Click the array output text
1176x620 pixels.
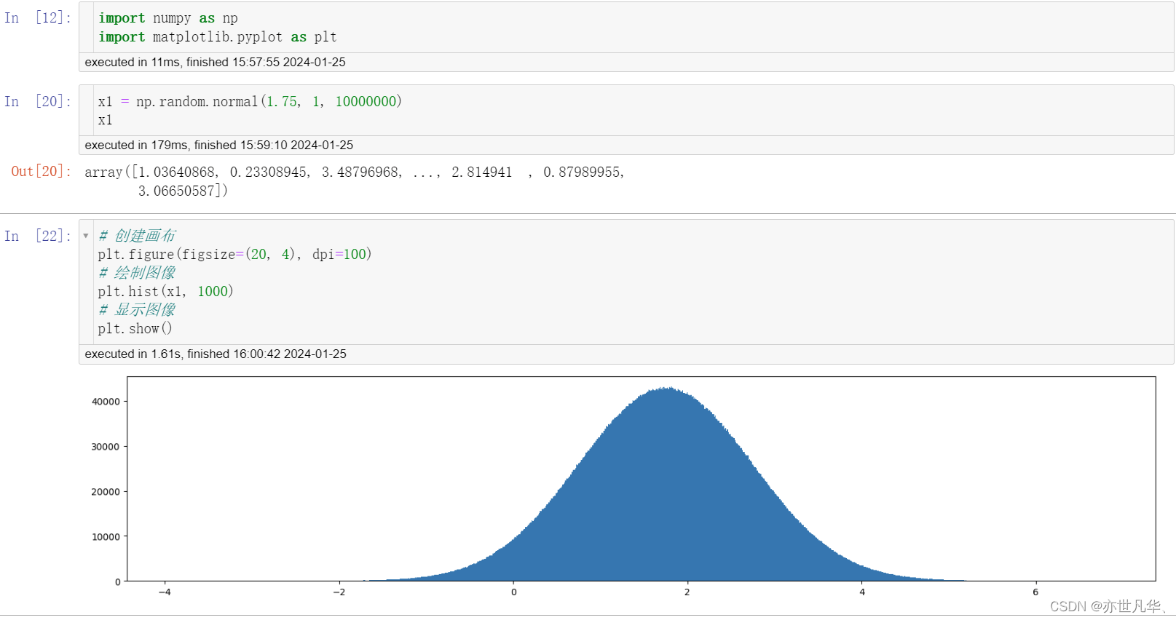click(354, 181)
